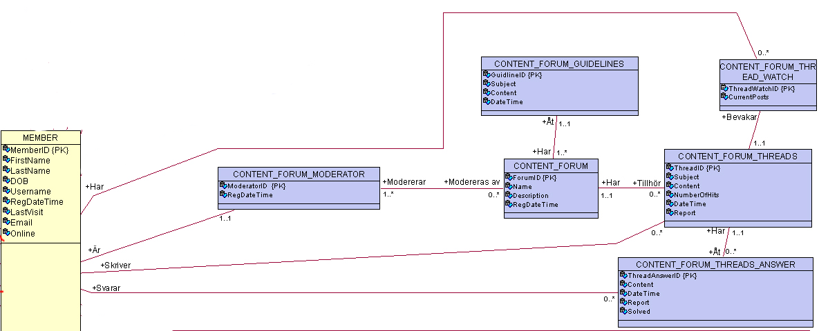Click the ModeratorID {PK} attribute

click(256, 186)
